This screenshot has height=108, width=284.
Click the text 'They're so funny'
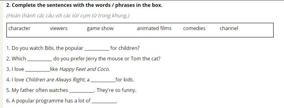(x=116, y=90)
